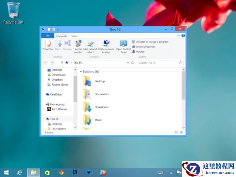This screenshot has width=236, height=177.
Task: Click Manage in the System group
Action: (138, 52)
